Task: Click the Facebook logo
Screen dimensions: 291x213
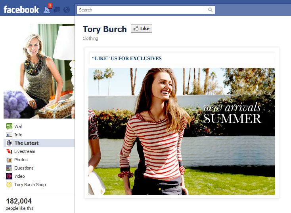Action: 21,9
